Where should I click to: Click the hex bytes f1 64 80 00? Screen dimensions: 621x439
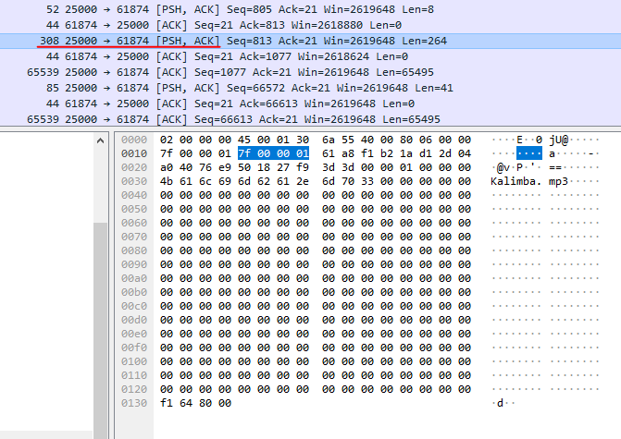195,403
